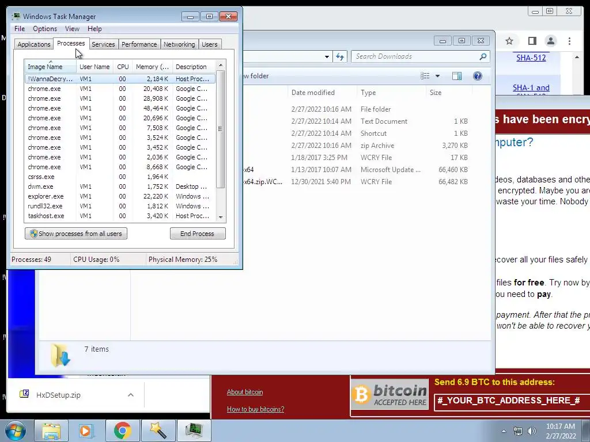Switch to the Performance tab
The image size is (590, 442).
pos(139,44)
